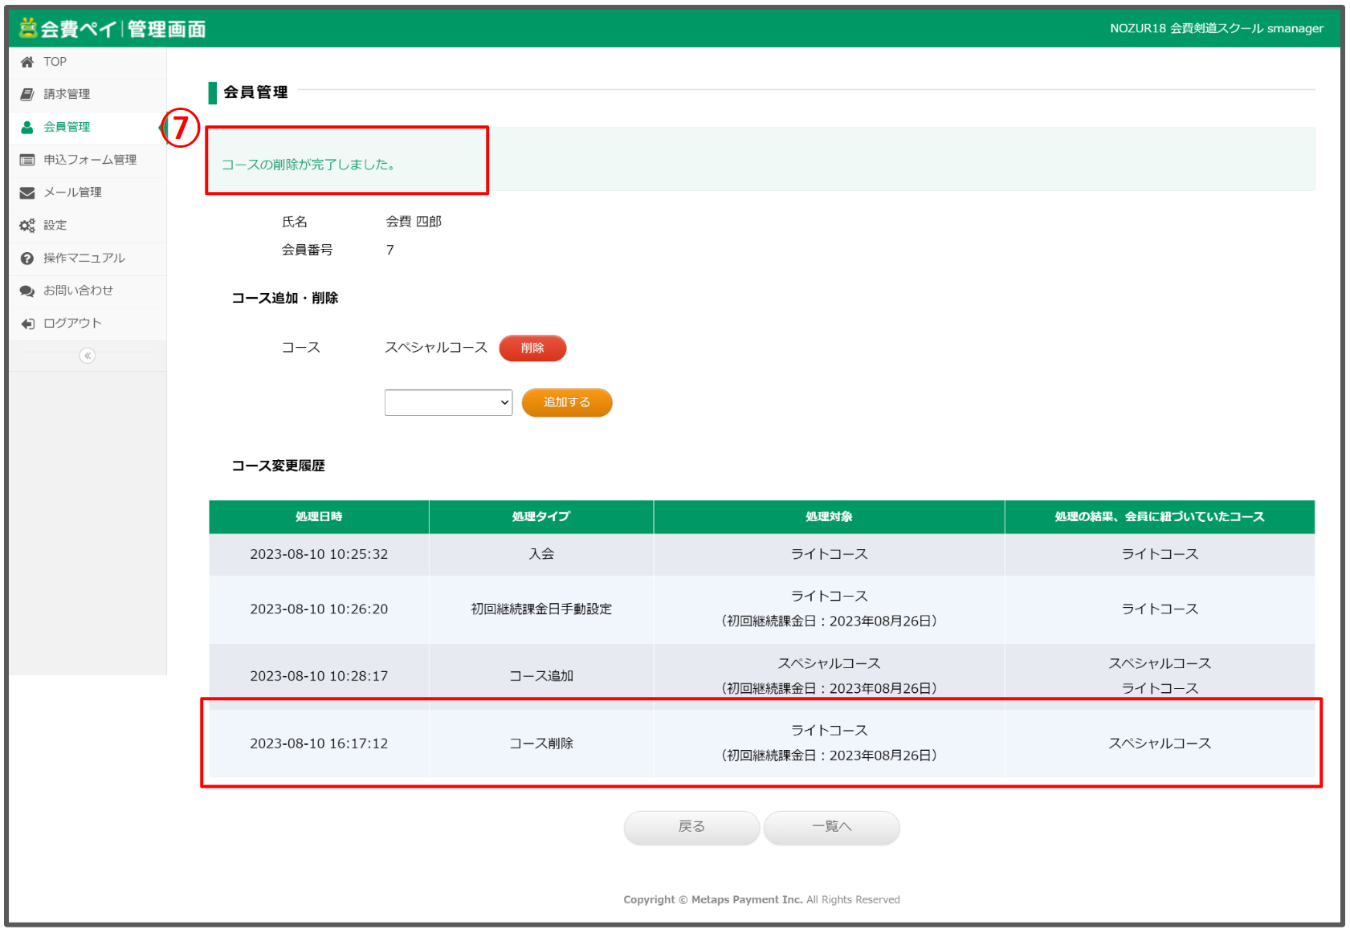Viewport: 1350px width, 929px height.
Task: Open the course selection dropdown
Action: tap(448, 402)
